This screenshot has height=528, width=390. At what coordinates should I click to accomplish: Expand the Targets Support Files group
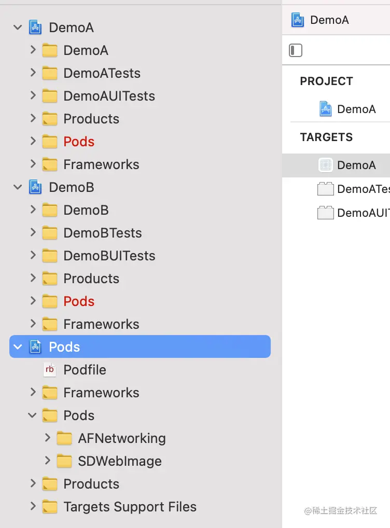33,507
